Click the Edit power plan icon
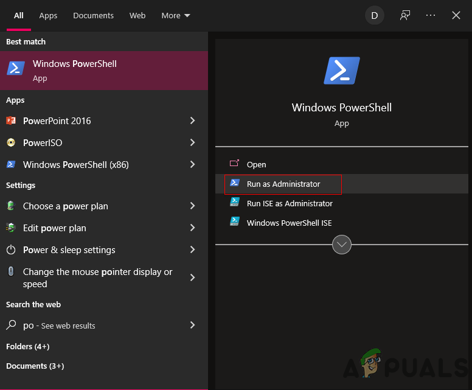 coord(11,228)
